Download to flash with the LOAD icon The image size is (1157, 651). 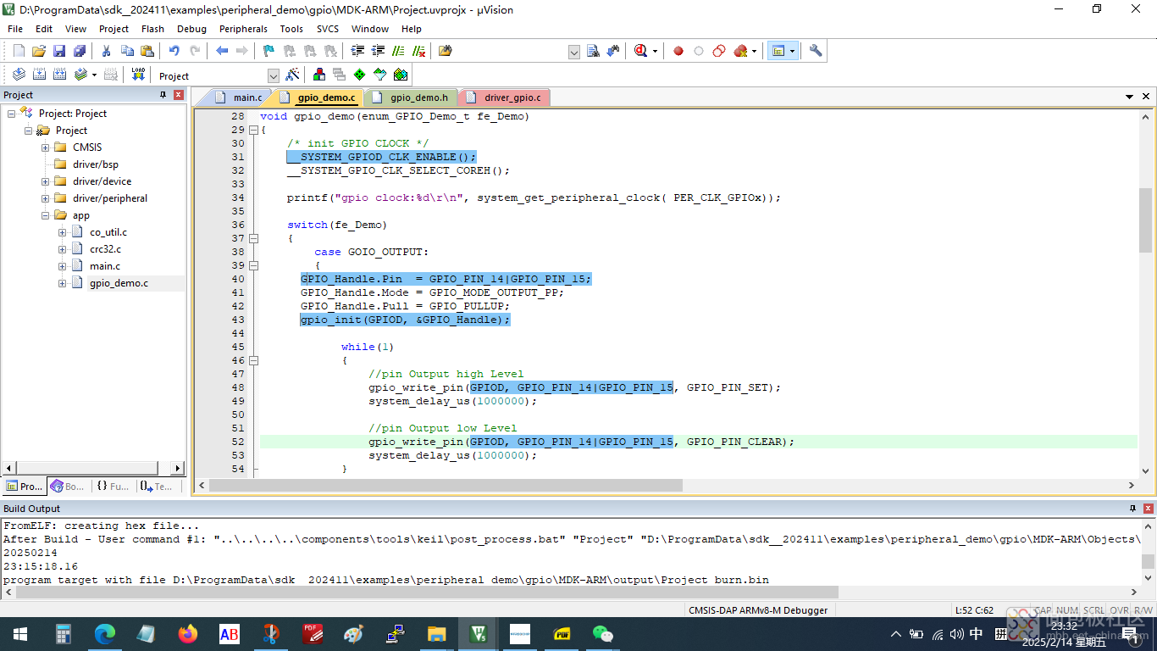[138, 75]
